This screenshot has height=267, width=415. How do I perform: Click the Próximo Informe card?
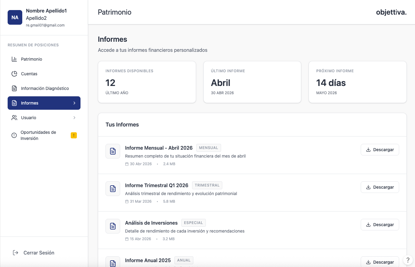(358, 82)
